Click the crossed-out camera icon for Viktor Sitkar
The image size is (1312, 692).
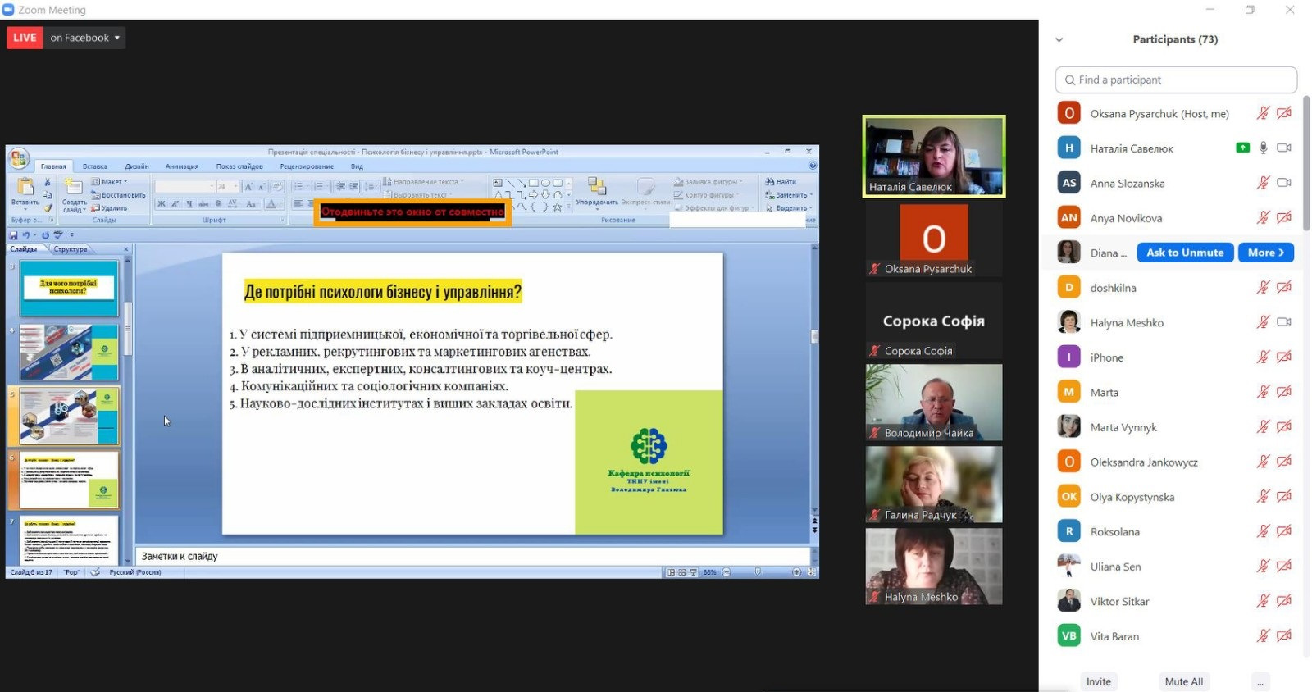[1284, 601]
